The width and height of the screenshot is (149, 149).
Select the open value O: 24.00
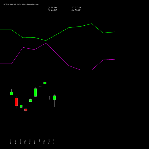coord(52,10)
